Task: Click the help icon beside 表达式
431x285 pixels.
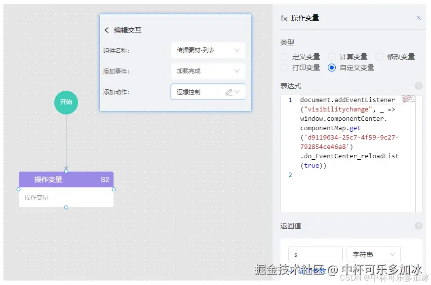Action: click(x=420, y=86)
